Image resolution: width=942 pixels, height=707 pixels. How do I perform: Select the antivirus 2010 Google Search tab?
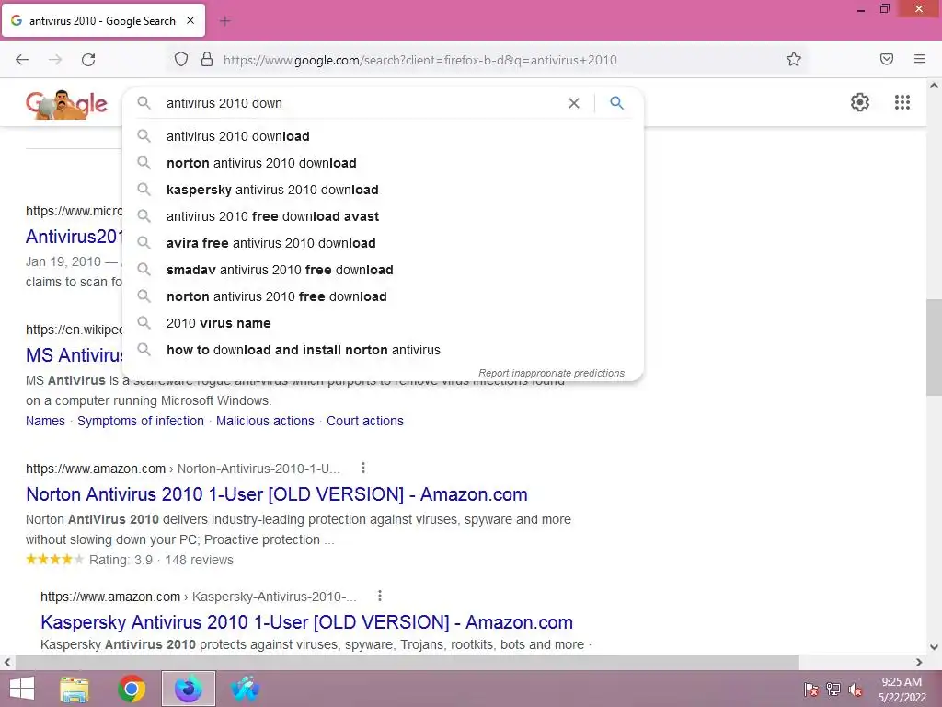coord(103,20)
